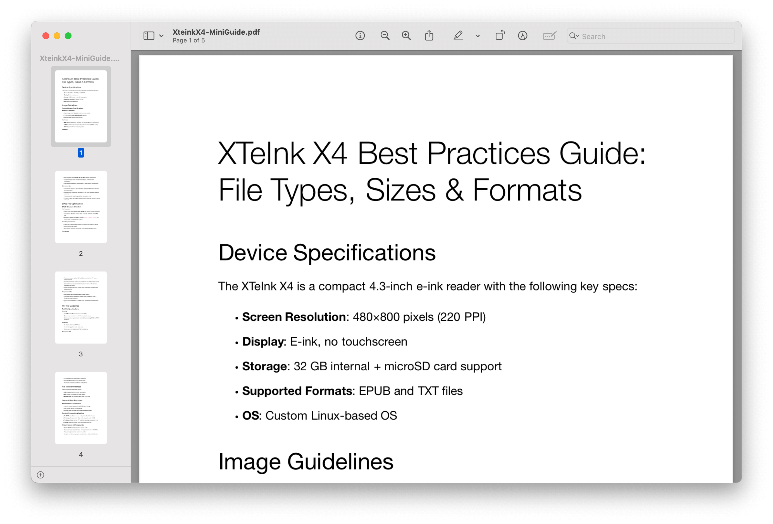
Task: Show the Markup toolbar
Action: click(523, 35)
